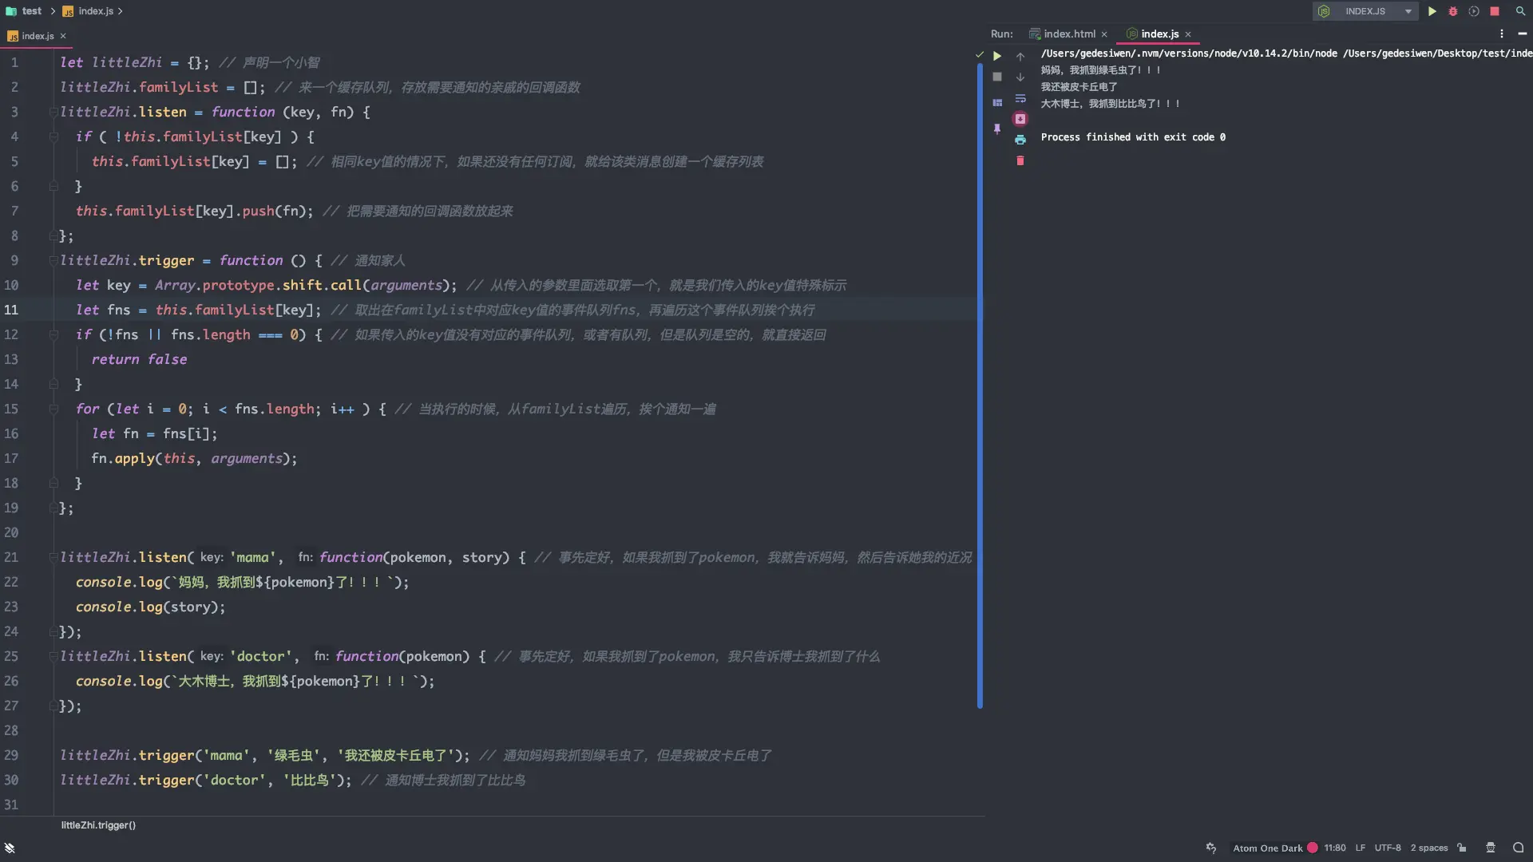Rerun program in Run panel gutter
Image resolution: width=1533 pixels, height=862 pixels.
pyautogui.click(x=997, y=56)
